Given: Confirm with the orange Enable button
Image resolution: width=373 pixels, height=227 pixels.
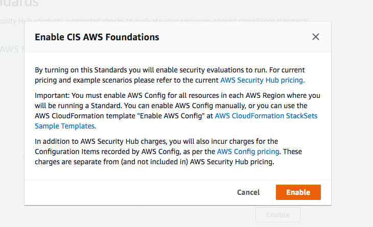Looking at the screenshot, I should [x=298, y=192].
